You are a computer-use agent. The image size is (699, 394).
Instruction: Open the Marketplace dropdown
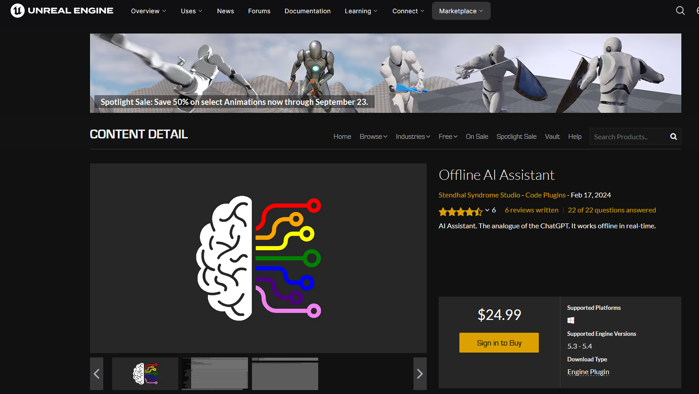(461, 11)
